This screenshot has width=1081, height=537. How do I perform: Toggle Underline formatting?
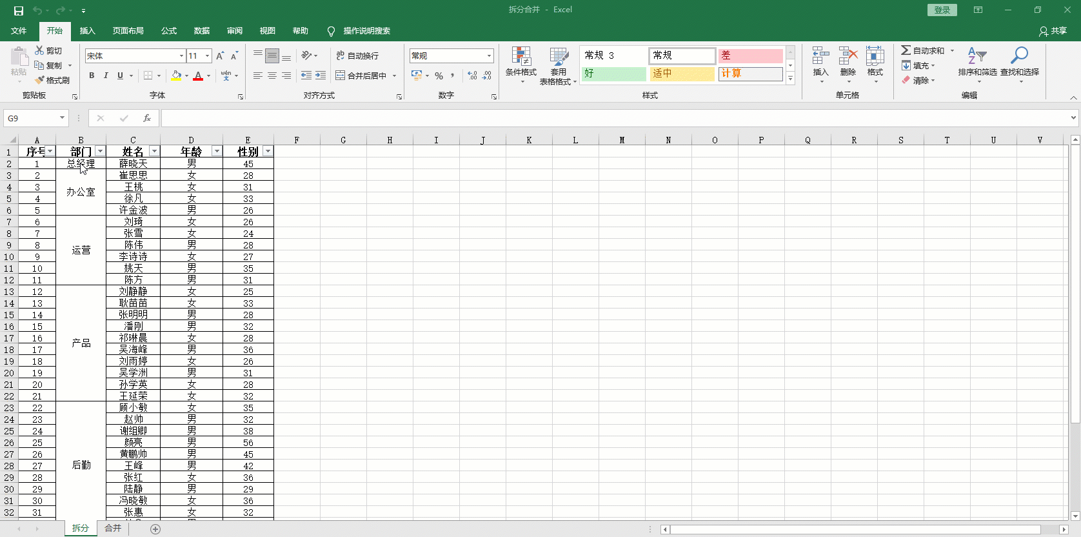(x=120, y=76)
